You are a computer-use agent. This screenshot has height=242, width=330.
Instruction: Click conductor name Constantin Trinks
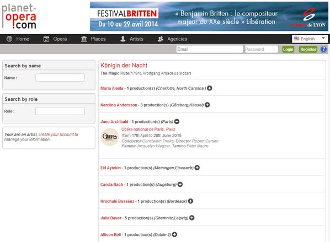pyautogui.click(x=158, y=141)
